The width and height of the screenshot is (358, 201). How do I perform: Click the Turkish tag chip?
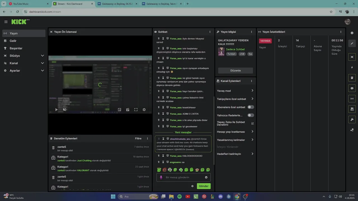tap(231, 54)
